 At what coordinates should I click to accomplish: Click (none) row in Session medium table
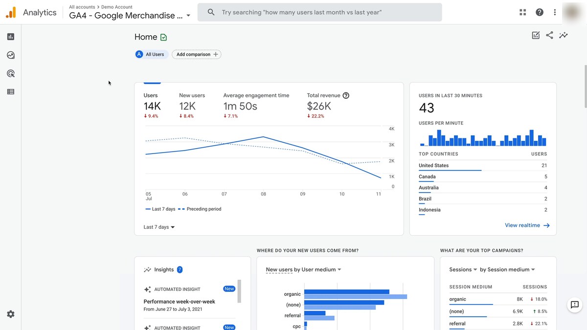pos(498,311)
